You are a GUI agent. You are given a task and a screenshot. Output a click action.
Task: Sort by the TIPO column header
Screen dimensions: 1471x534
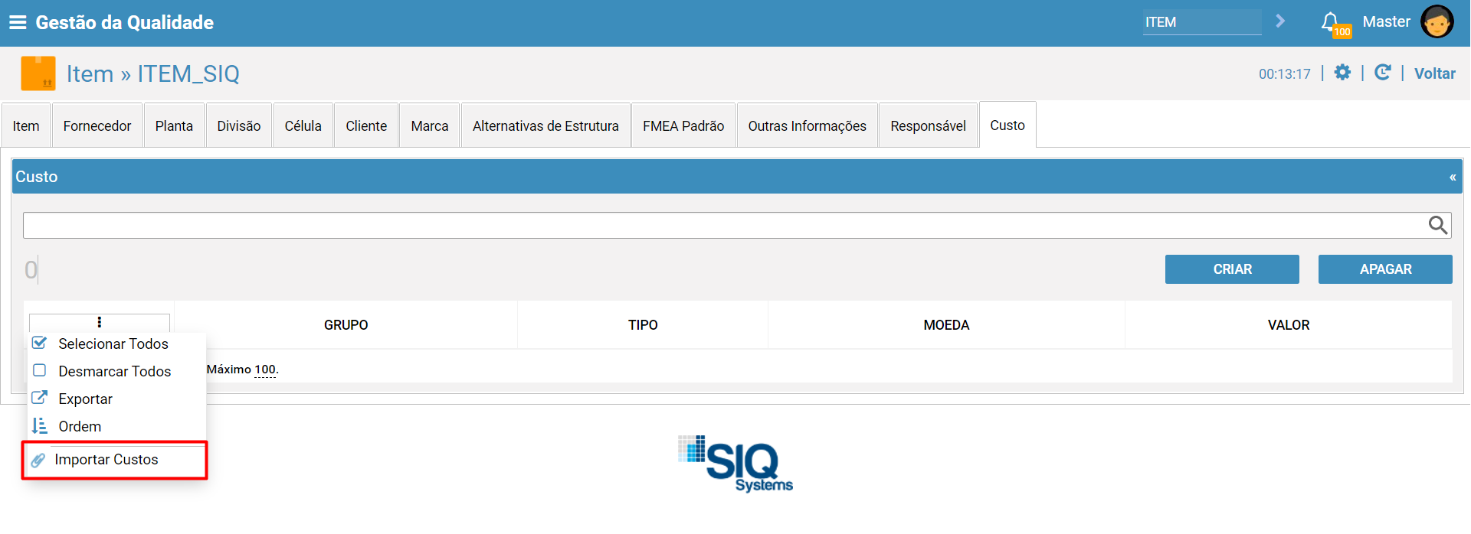coord(643,325)
